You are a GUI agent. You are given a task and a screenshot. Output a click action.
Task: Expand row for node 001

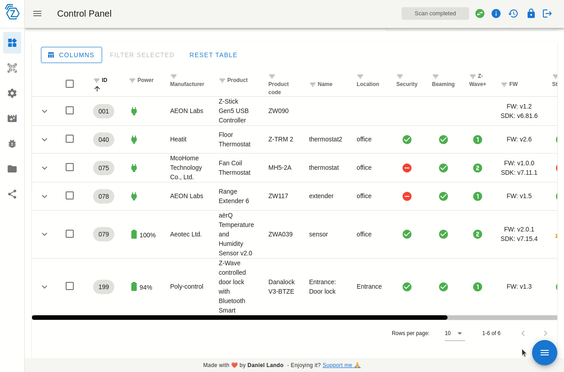[x=45, y=111]
